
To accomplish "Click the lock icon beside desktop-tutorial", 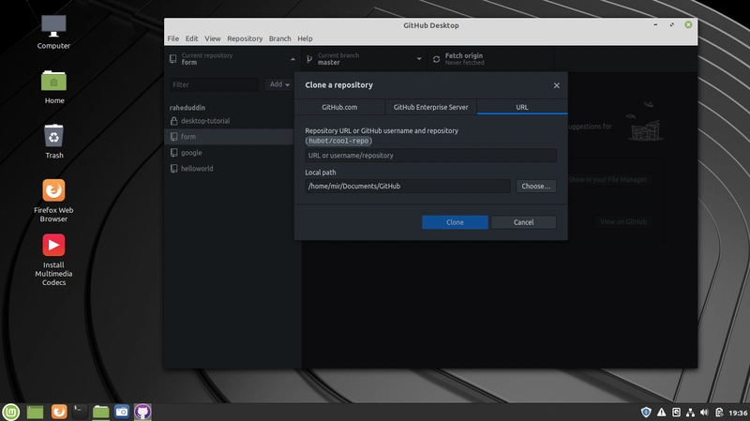I will coord(173,121).
